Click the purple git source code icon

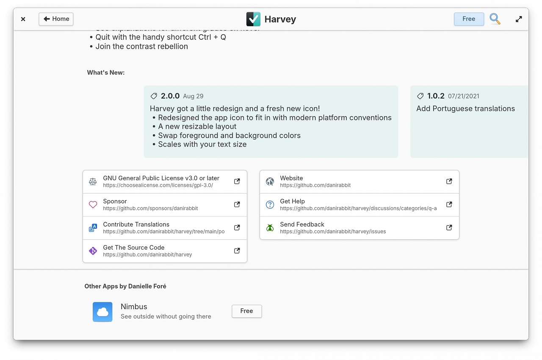[93, 251]
